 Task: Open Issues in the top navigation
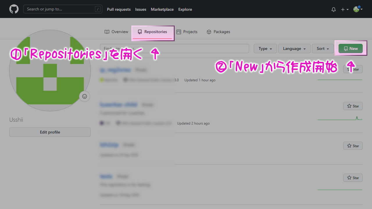pyautogui.click(x=141, y=9)
